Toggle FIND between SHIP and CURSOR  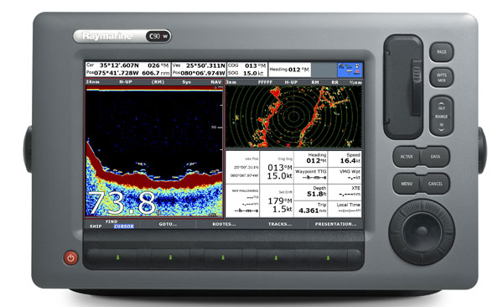tap(111, 224)
